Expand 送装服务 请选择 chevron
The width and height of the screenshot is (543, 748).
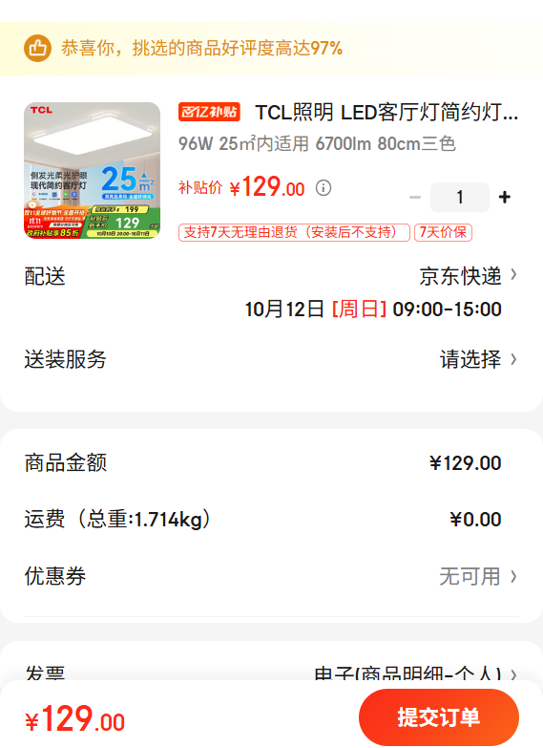(x=514, y=359)
